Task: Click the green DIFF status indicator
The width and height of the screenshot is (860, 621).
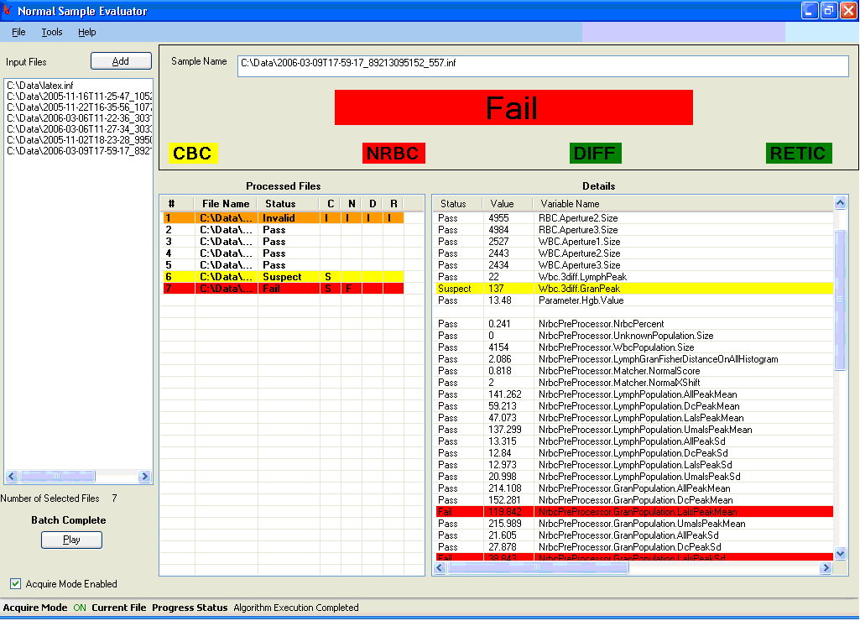Action: pyautogui.click(x=595, y=154)
